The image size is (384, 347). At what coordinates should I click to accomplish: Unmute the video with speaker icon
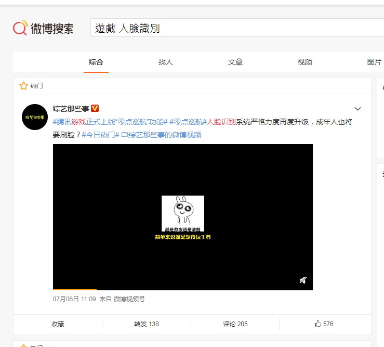click(303, 280)
